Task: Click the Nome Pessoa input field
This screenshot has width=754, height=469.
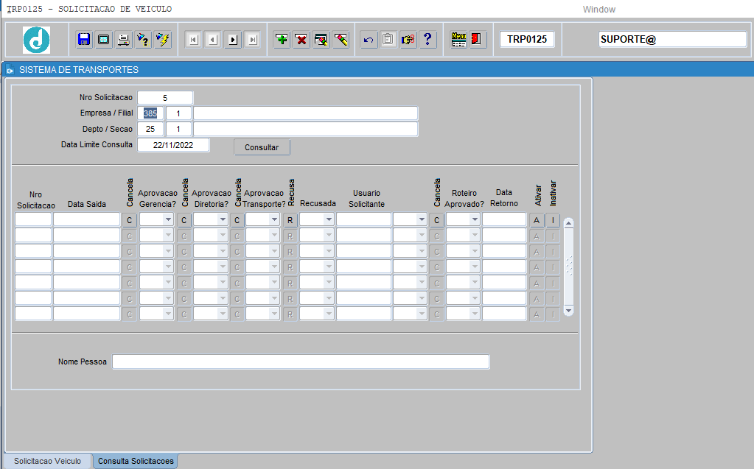Action: pos(301,362)
